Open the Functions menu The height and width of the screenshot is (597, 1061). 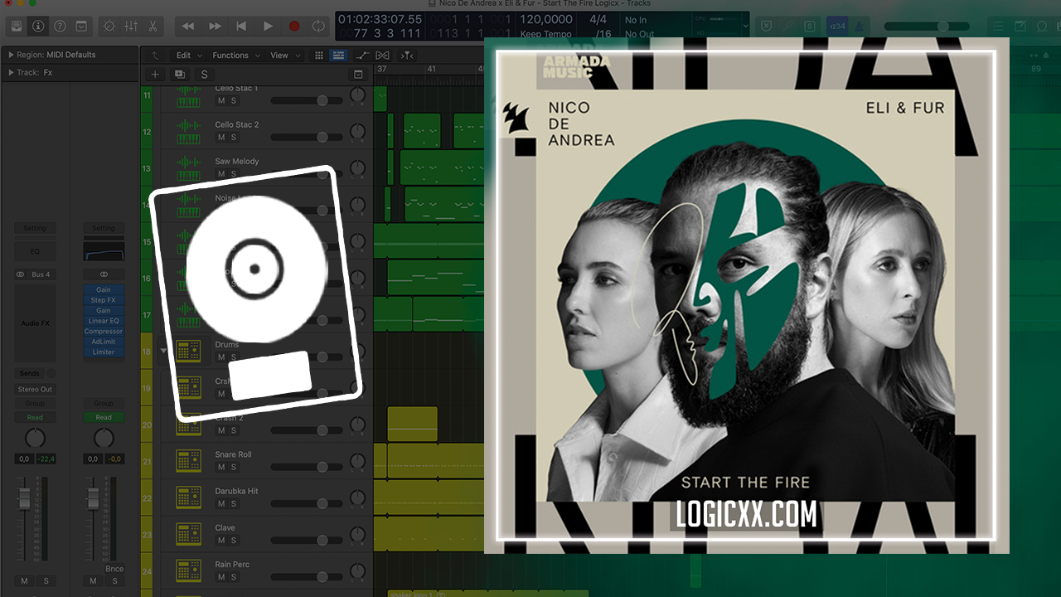pyautogui.click(x=230, y=56)
